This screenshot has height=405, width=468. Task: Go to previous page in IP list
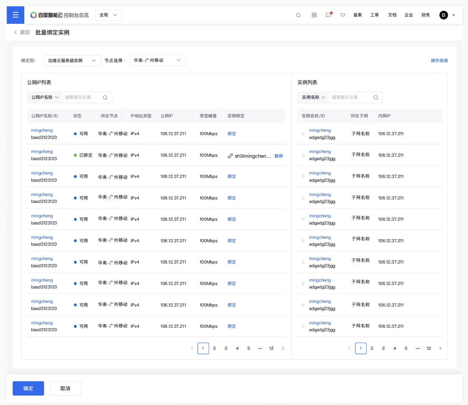tap(192, 348)
